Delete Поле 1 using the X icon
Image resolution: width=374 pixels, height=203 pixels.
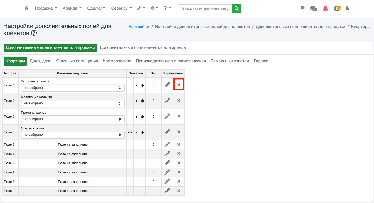click(179, 85)
